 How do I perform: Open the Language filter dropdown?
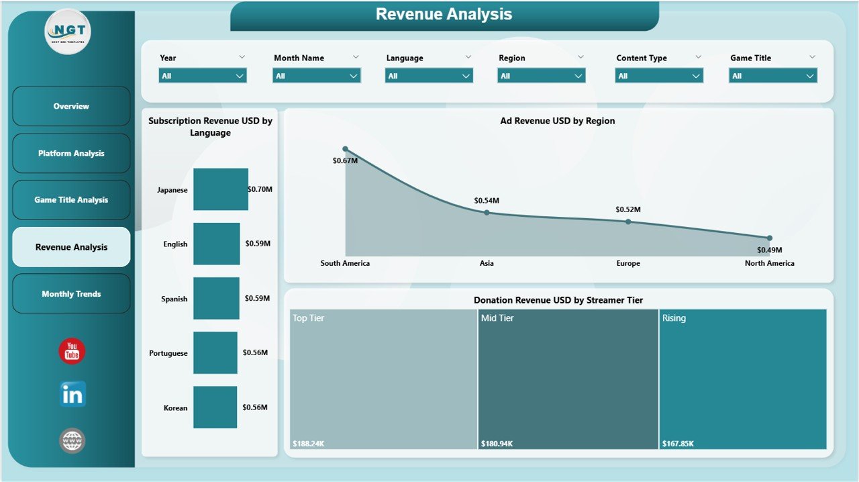pos(428,75)
